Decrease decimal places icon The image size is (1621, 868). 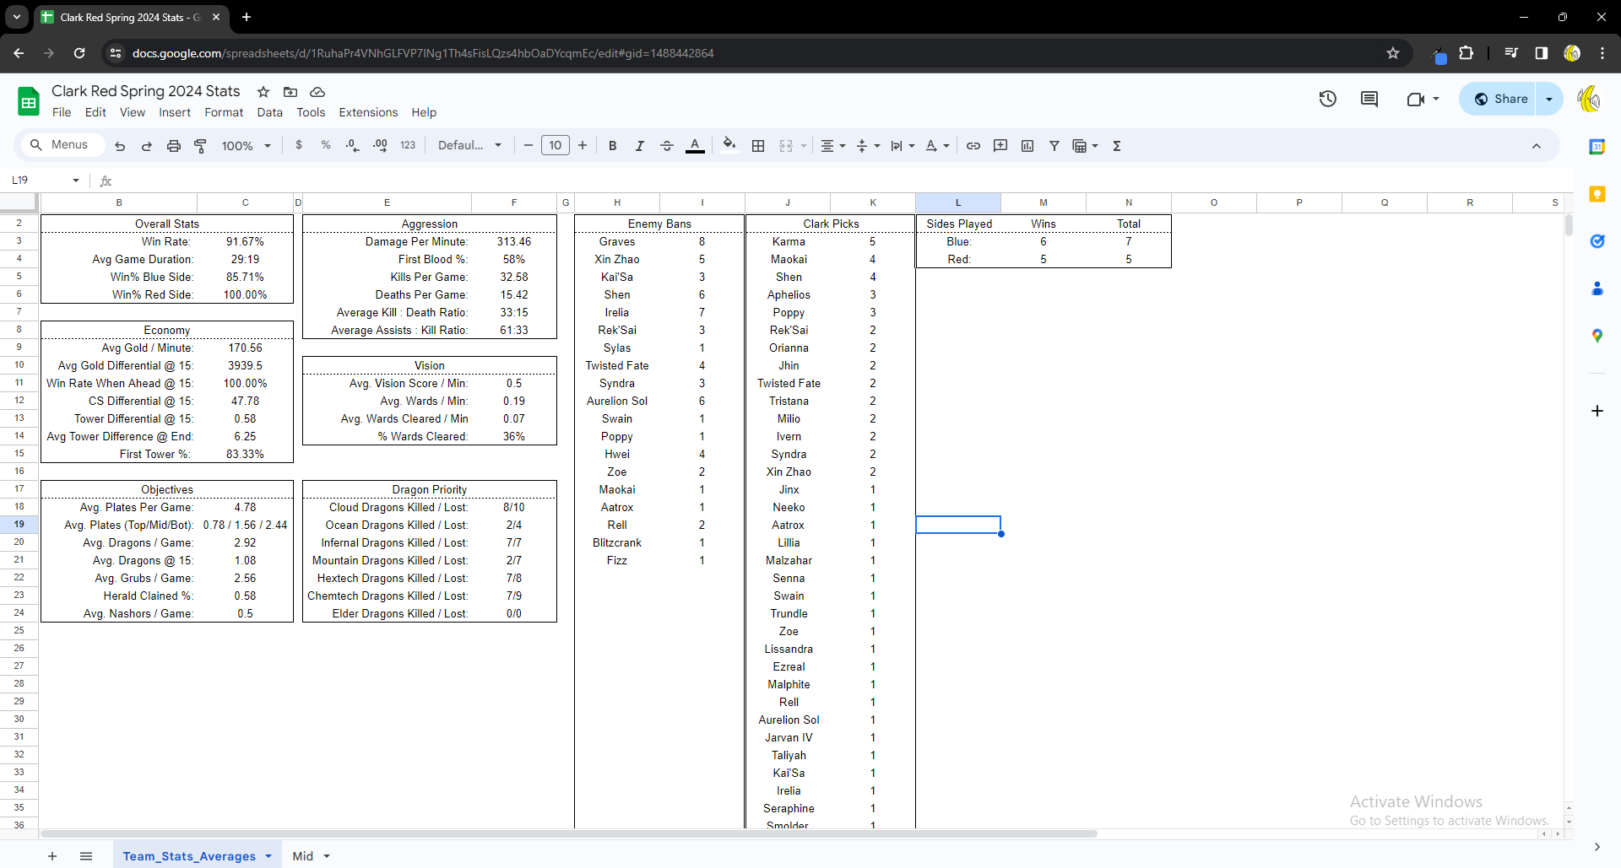pos(353,145)
